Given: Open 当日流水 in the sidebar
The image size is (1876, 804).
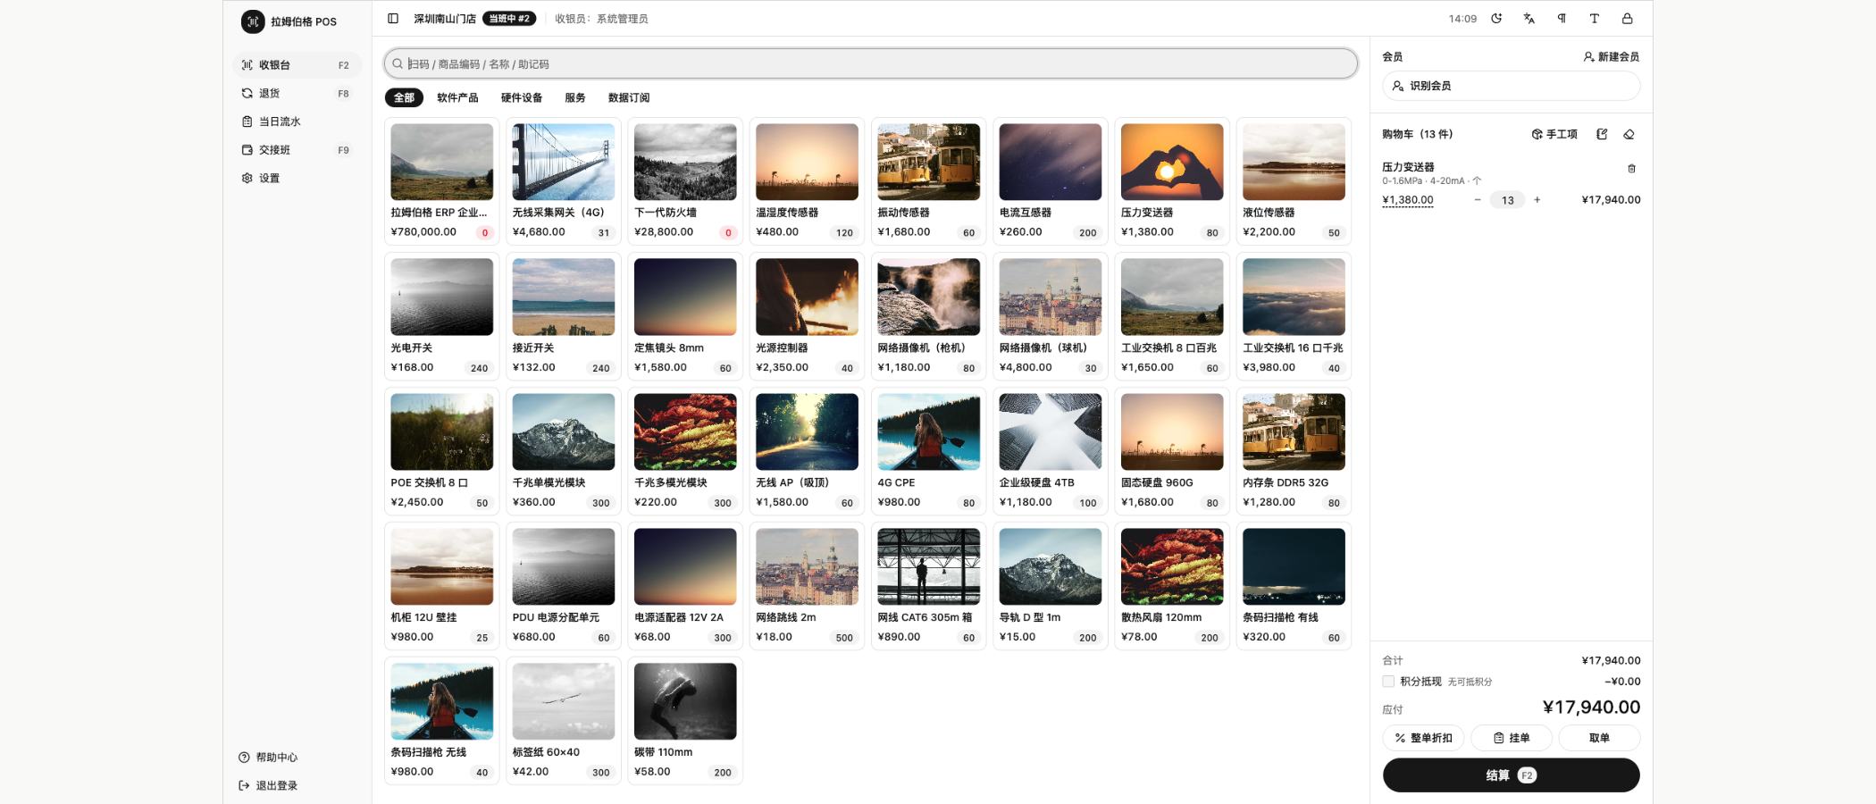Looking at the screenshot, I should pos(297,121).
